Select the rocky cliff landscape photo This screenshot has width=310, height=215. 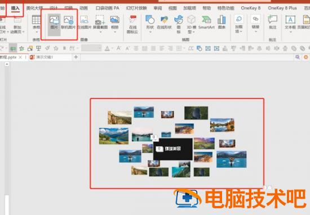[119, 118]
